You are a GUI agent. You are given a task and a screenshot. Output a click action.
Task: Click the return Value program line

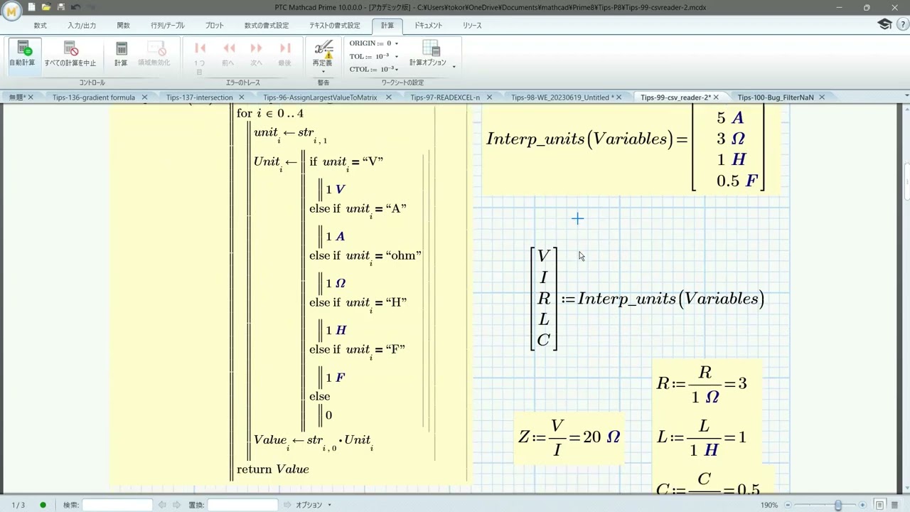pyautogui.click(x=273, y=469)
